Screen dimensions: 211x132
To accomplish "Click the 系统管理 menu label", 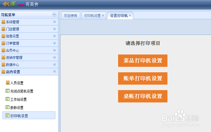I will [12, 22].
